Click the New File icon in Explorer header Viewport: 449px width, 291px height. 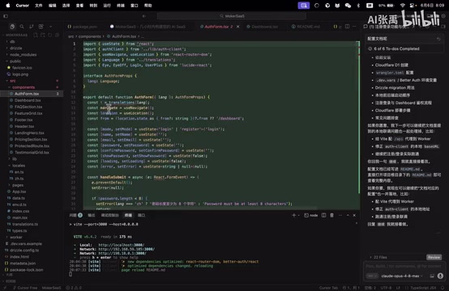pos(36,35)
